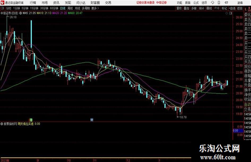Open the 功能 menu
The height and width of the screenshot is (162, 251).
[x=180, y=3]
